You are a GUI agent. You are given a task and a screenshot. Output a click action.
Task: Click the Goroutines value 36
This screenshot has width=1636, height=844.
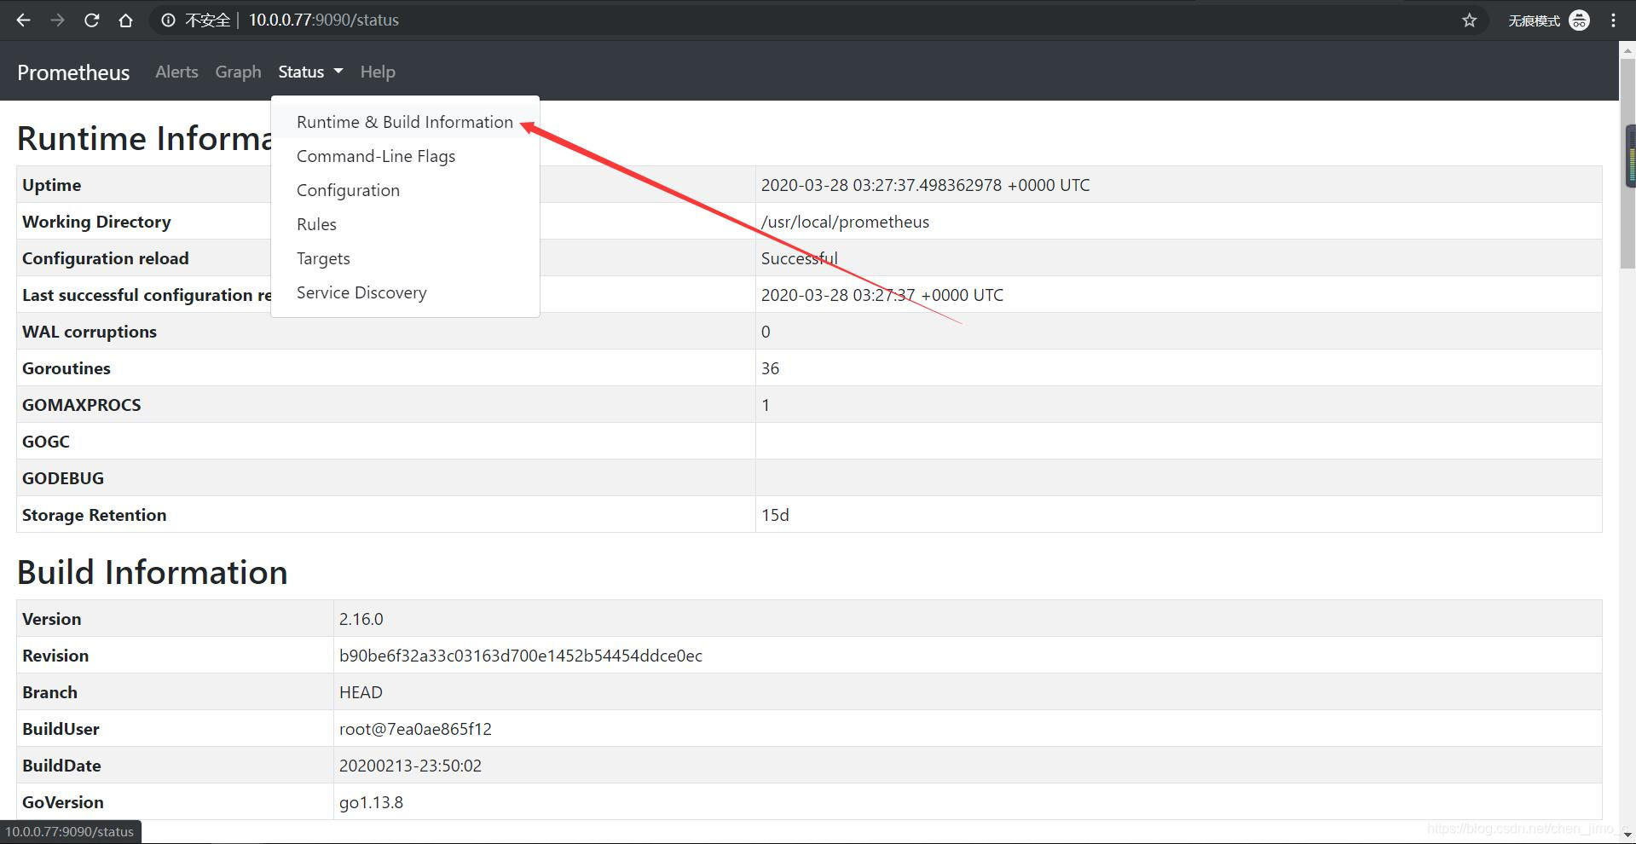pyautogui.click(x=770, y=368)
